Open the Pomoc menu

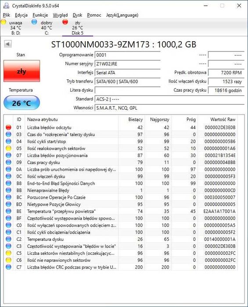pyautogui.click(x=94, y=15)
